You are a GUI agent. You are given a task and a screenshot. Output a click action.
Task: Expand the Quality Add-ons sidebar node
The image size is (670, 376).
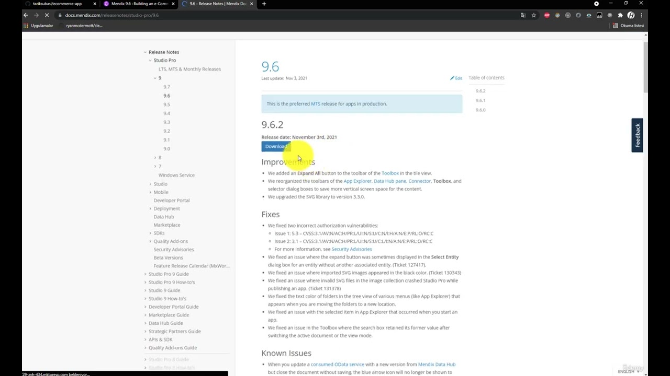(x=150, y=241)
